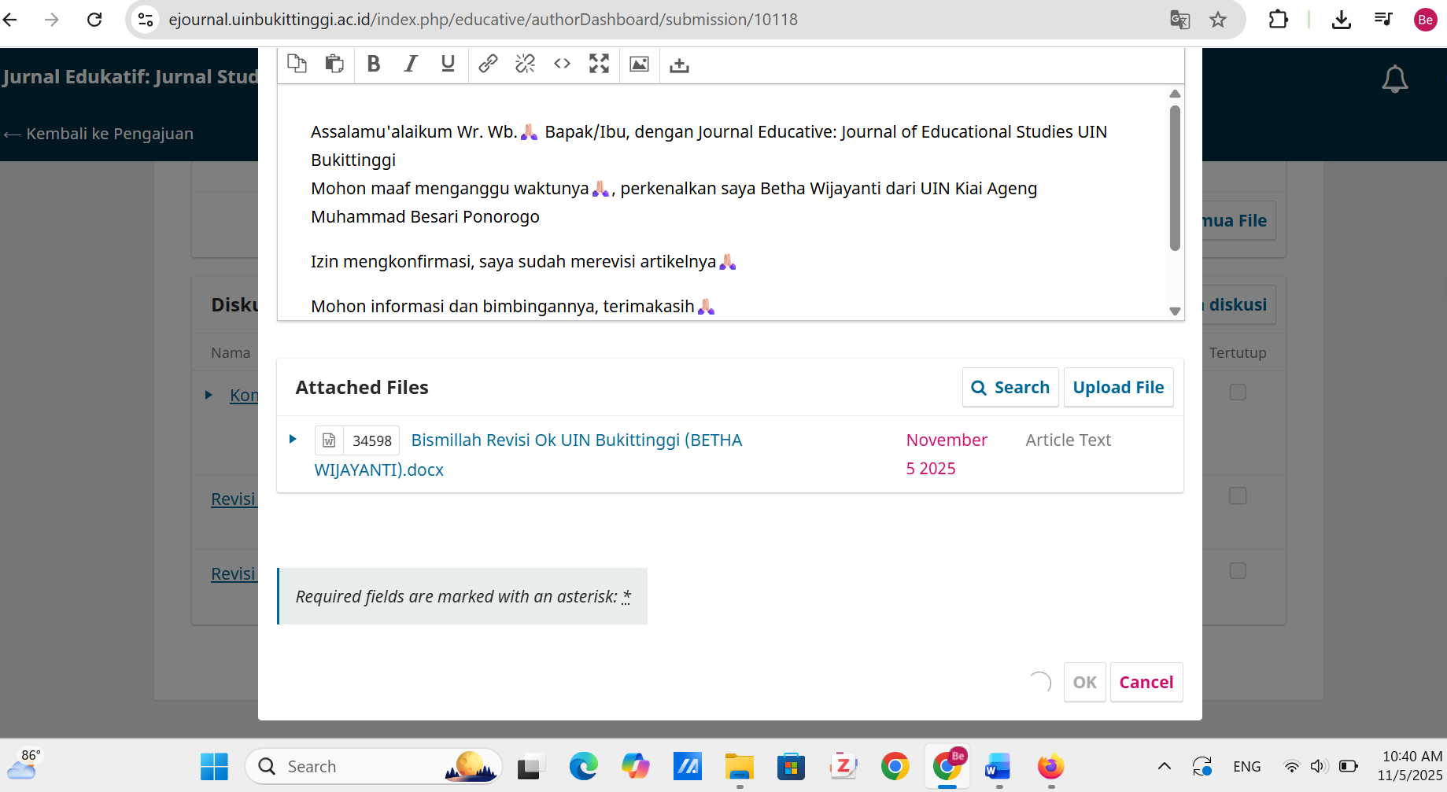
Task: Apply Underline formatting in editor
Action: (448, 64)
